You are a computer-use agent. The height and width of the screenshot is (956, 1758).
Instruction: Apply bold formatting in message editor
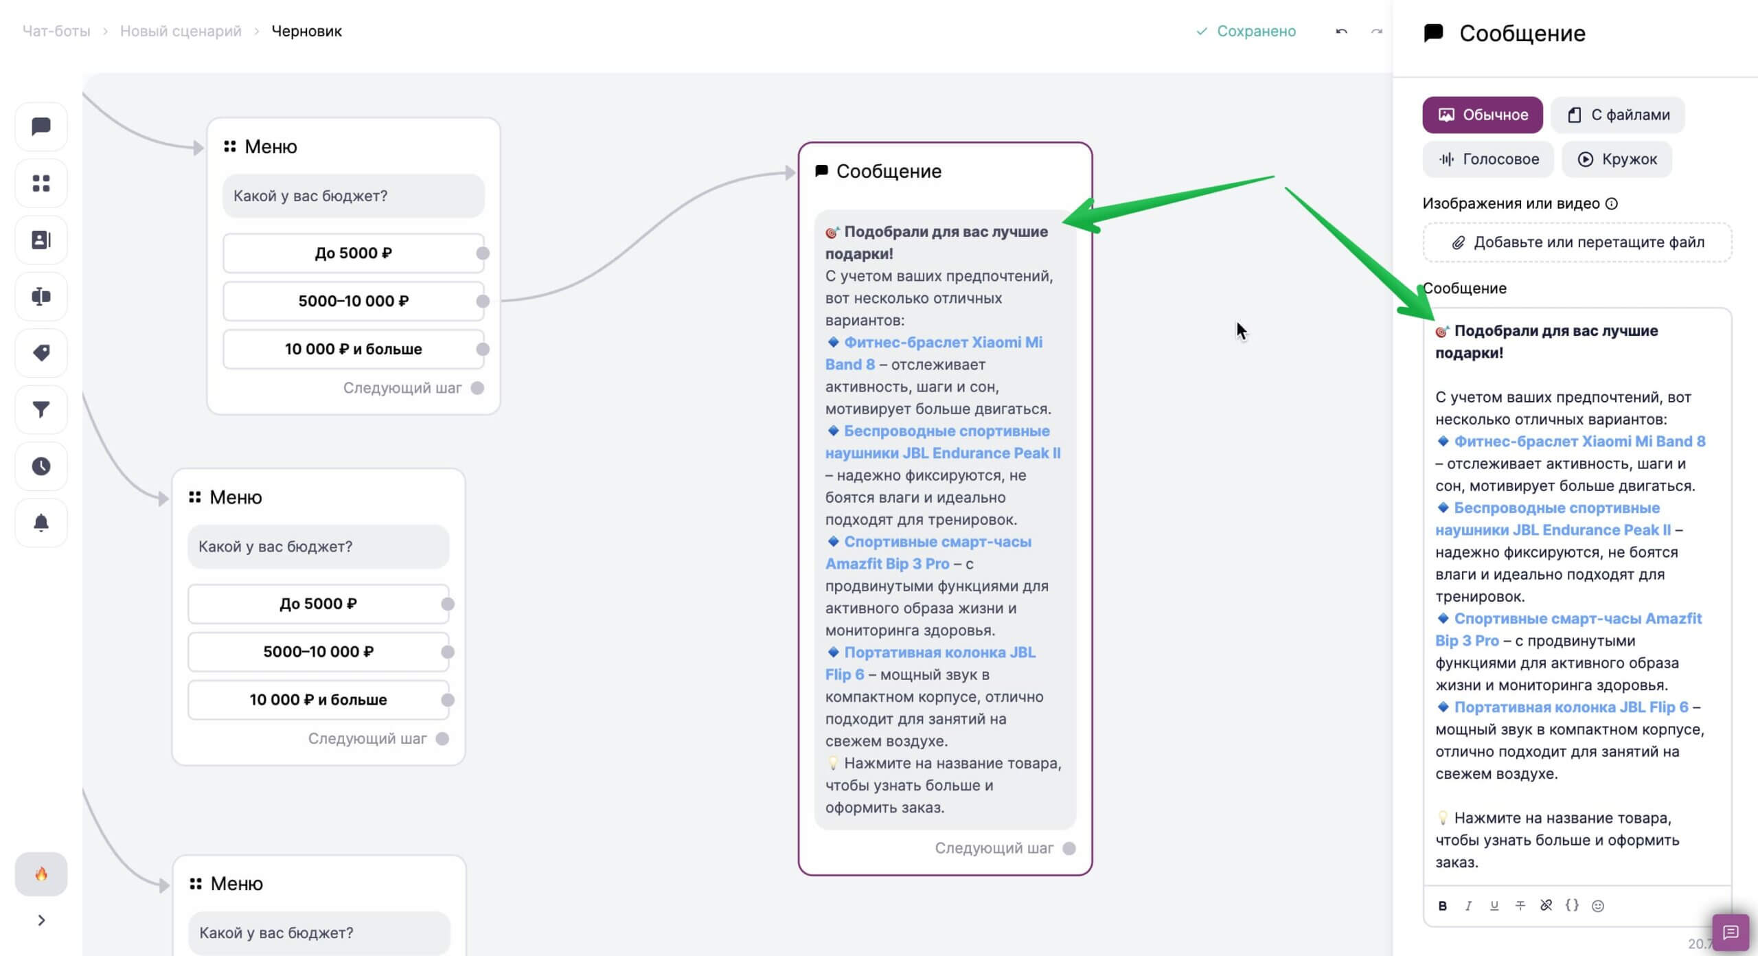pos(1443,906)
